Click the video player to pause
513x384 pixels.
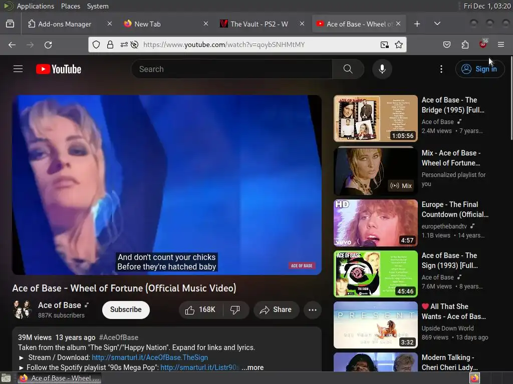coord(167,185)
